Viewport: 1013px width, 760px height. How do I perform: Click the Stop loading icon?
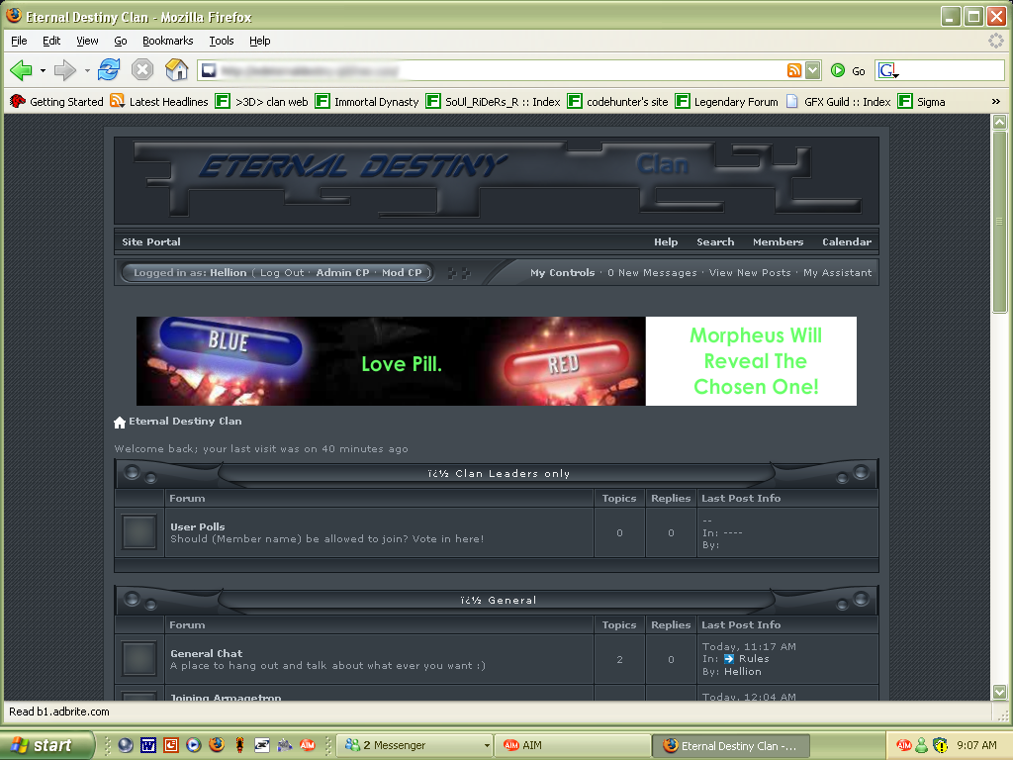142,69
